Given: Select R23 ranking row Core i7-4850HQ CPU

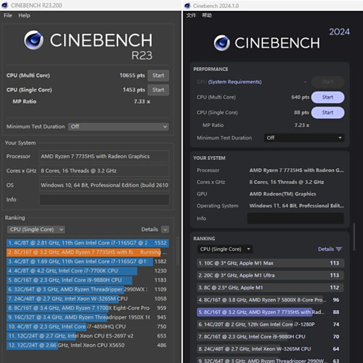Looking at the screenshot, I should click(87, 327).
